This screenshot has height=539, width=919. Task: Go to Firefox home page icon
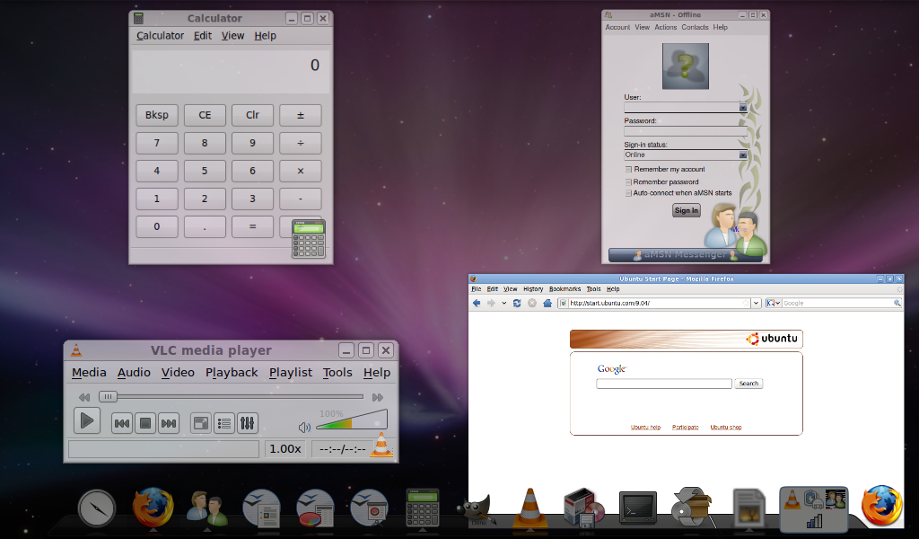click(547, 304)
